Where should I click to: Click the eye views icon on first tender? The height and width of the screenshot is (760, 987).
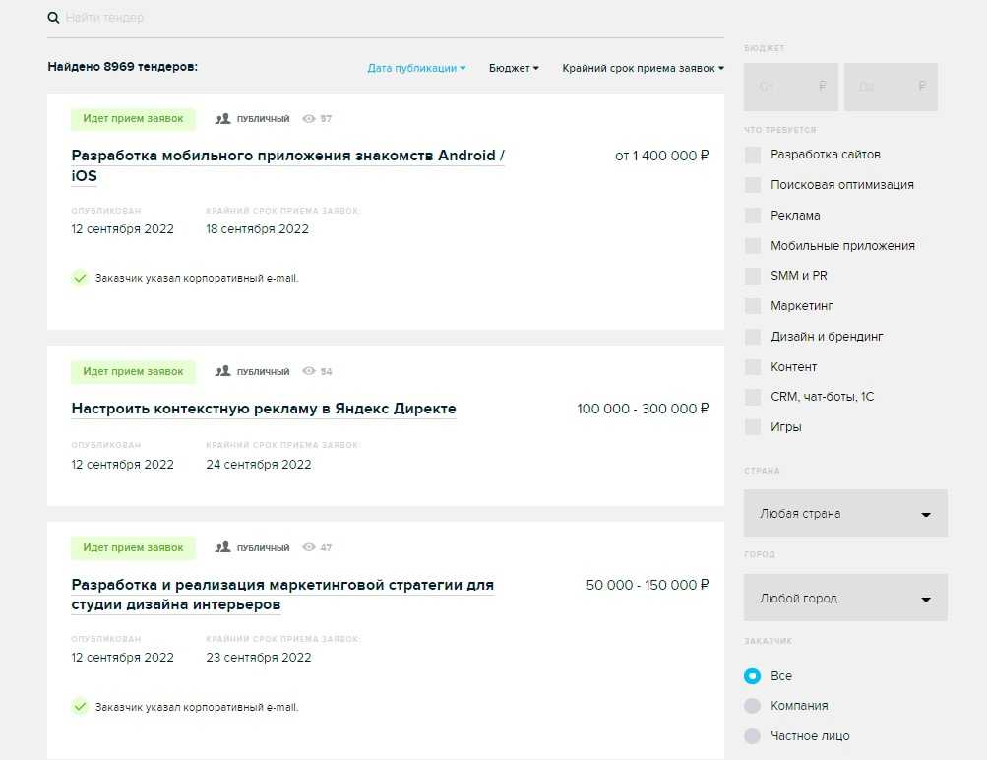click(309, 119)
